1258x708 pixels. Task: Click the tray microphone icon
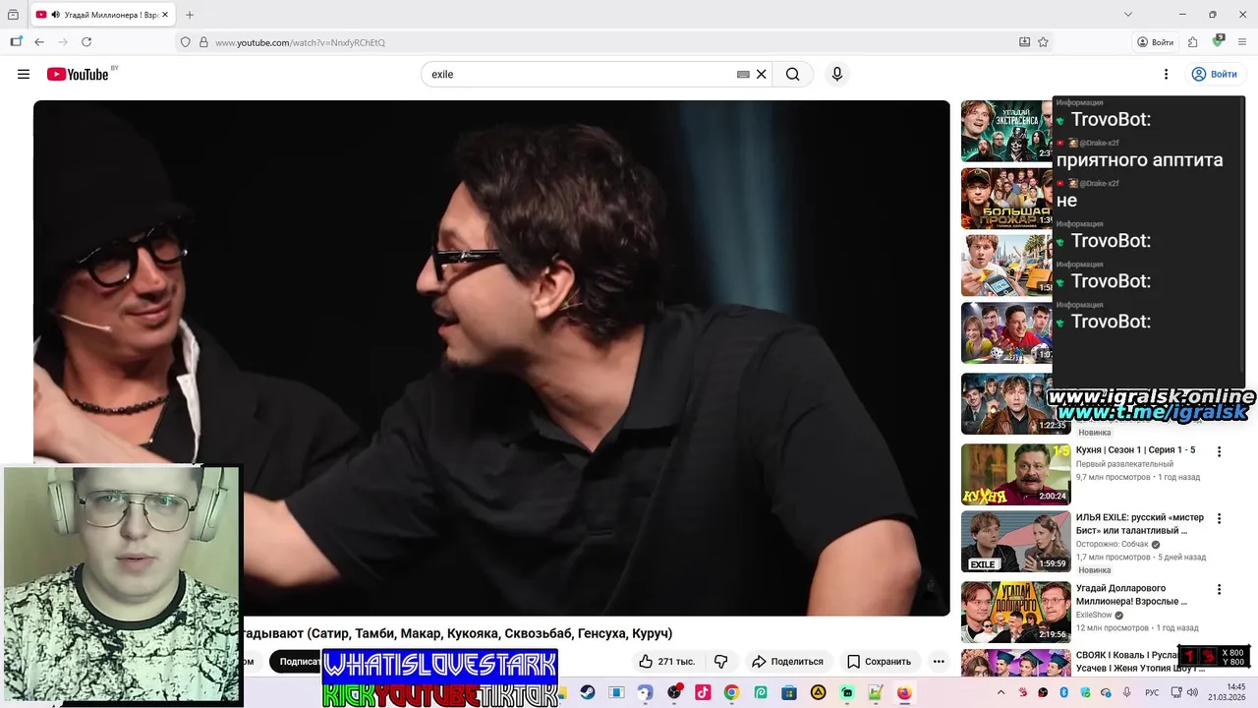tap(1126, 692)
